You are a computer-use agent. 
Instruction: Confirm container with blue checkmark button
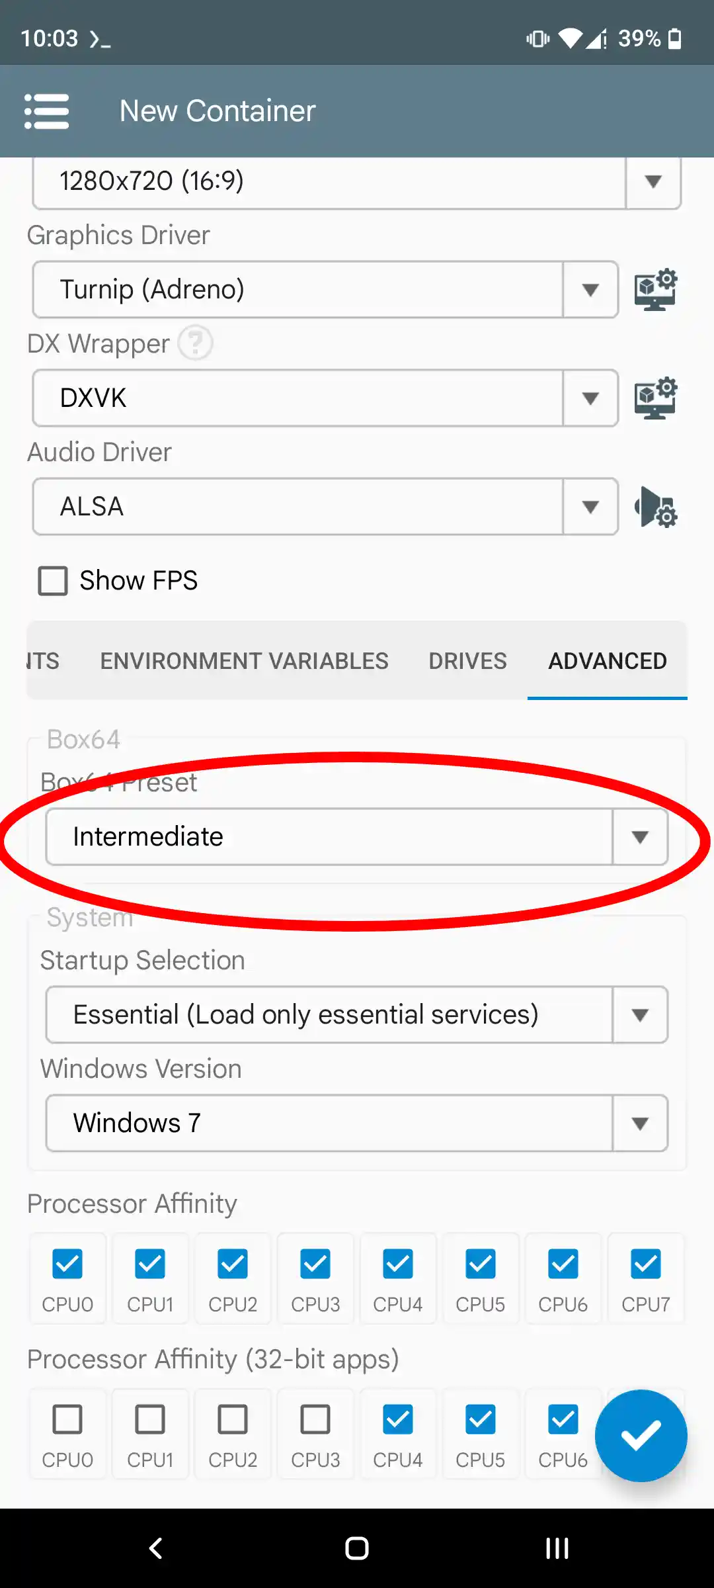(x=641, y=1435)
